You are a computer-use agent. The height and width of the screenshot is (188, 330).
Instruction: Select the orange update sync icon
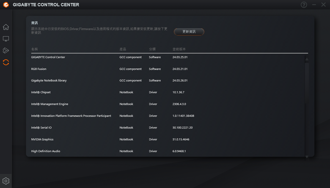coord(6,62)
